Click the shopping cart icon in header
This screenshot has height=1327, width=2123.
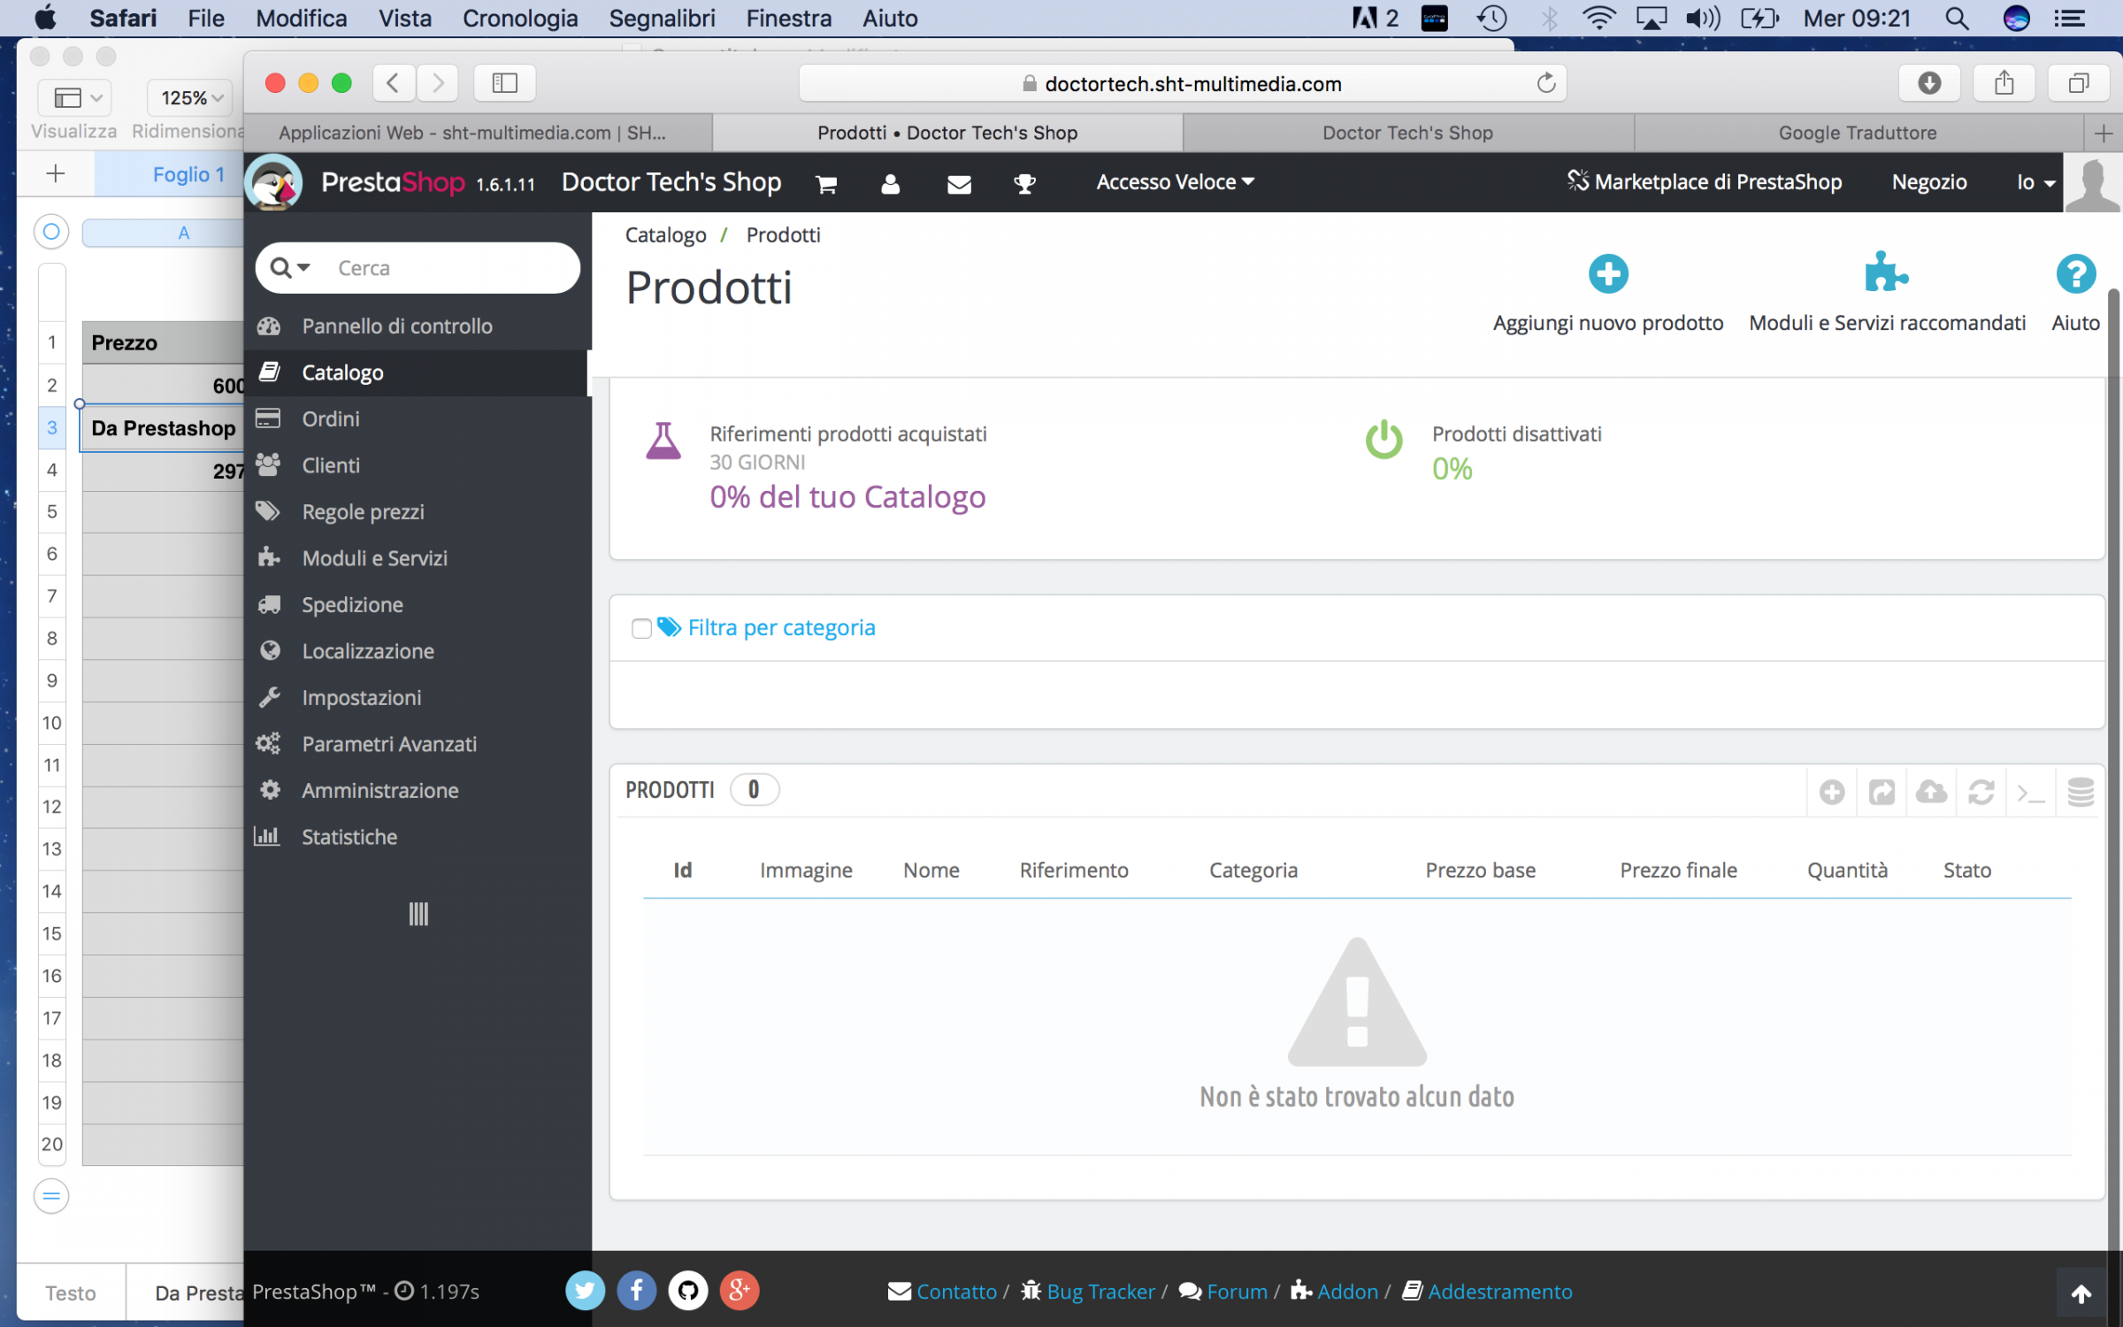click(826, 183)
